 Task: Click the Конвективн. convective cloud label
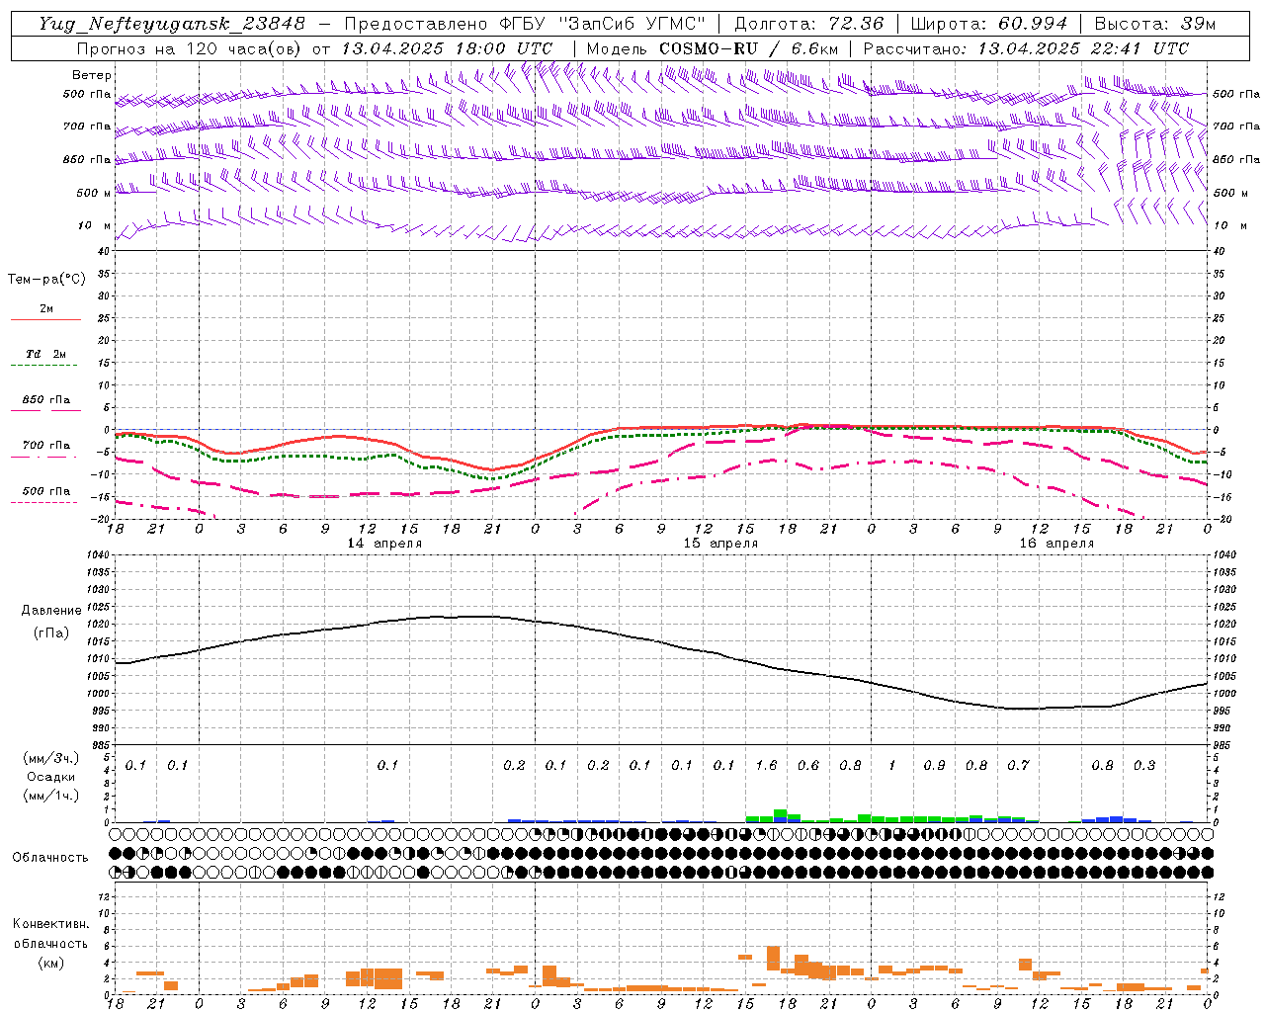coord(50,924)
